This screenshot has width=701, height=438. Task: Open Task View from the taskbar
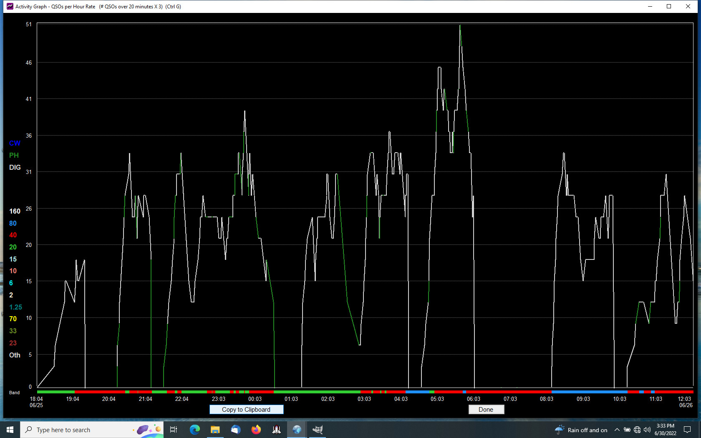(x=174, y=430)
